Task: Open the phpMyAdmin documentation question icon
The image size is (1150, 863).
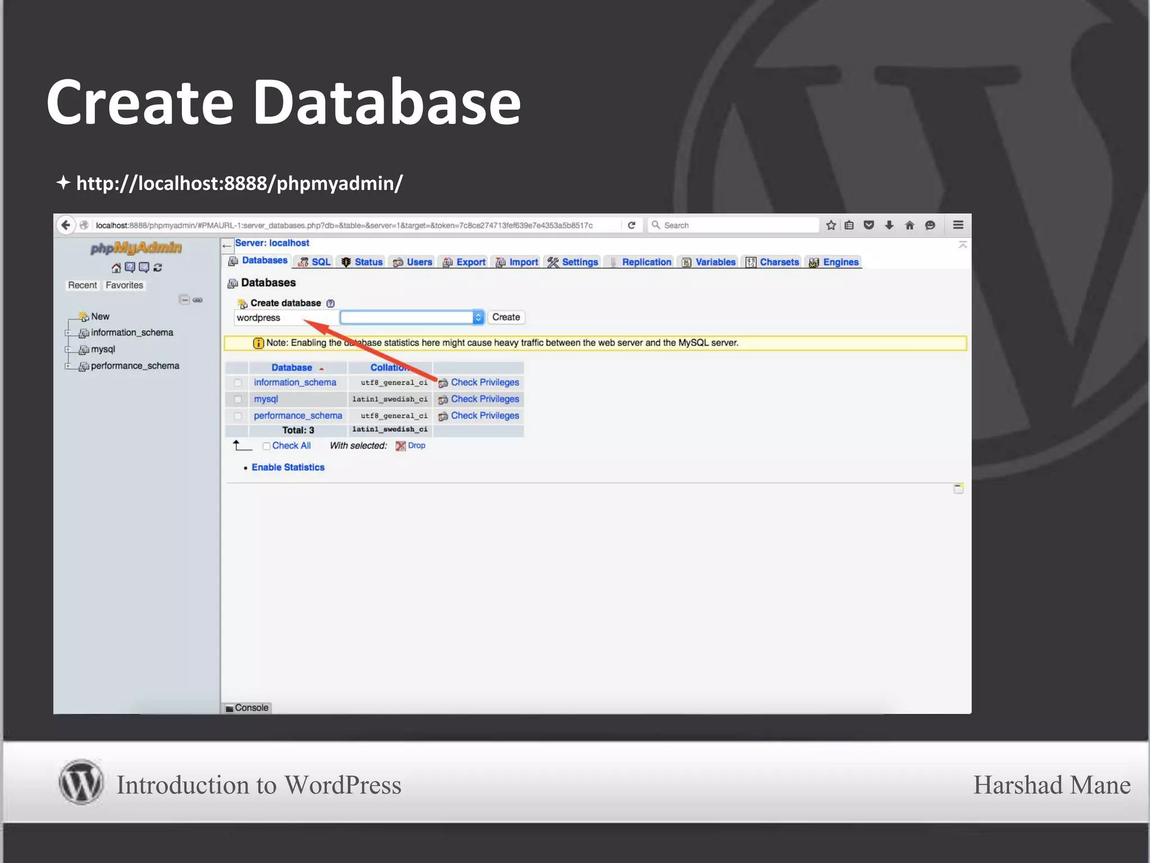Action: (130, 267)
